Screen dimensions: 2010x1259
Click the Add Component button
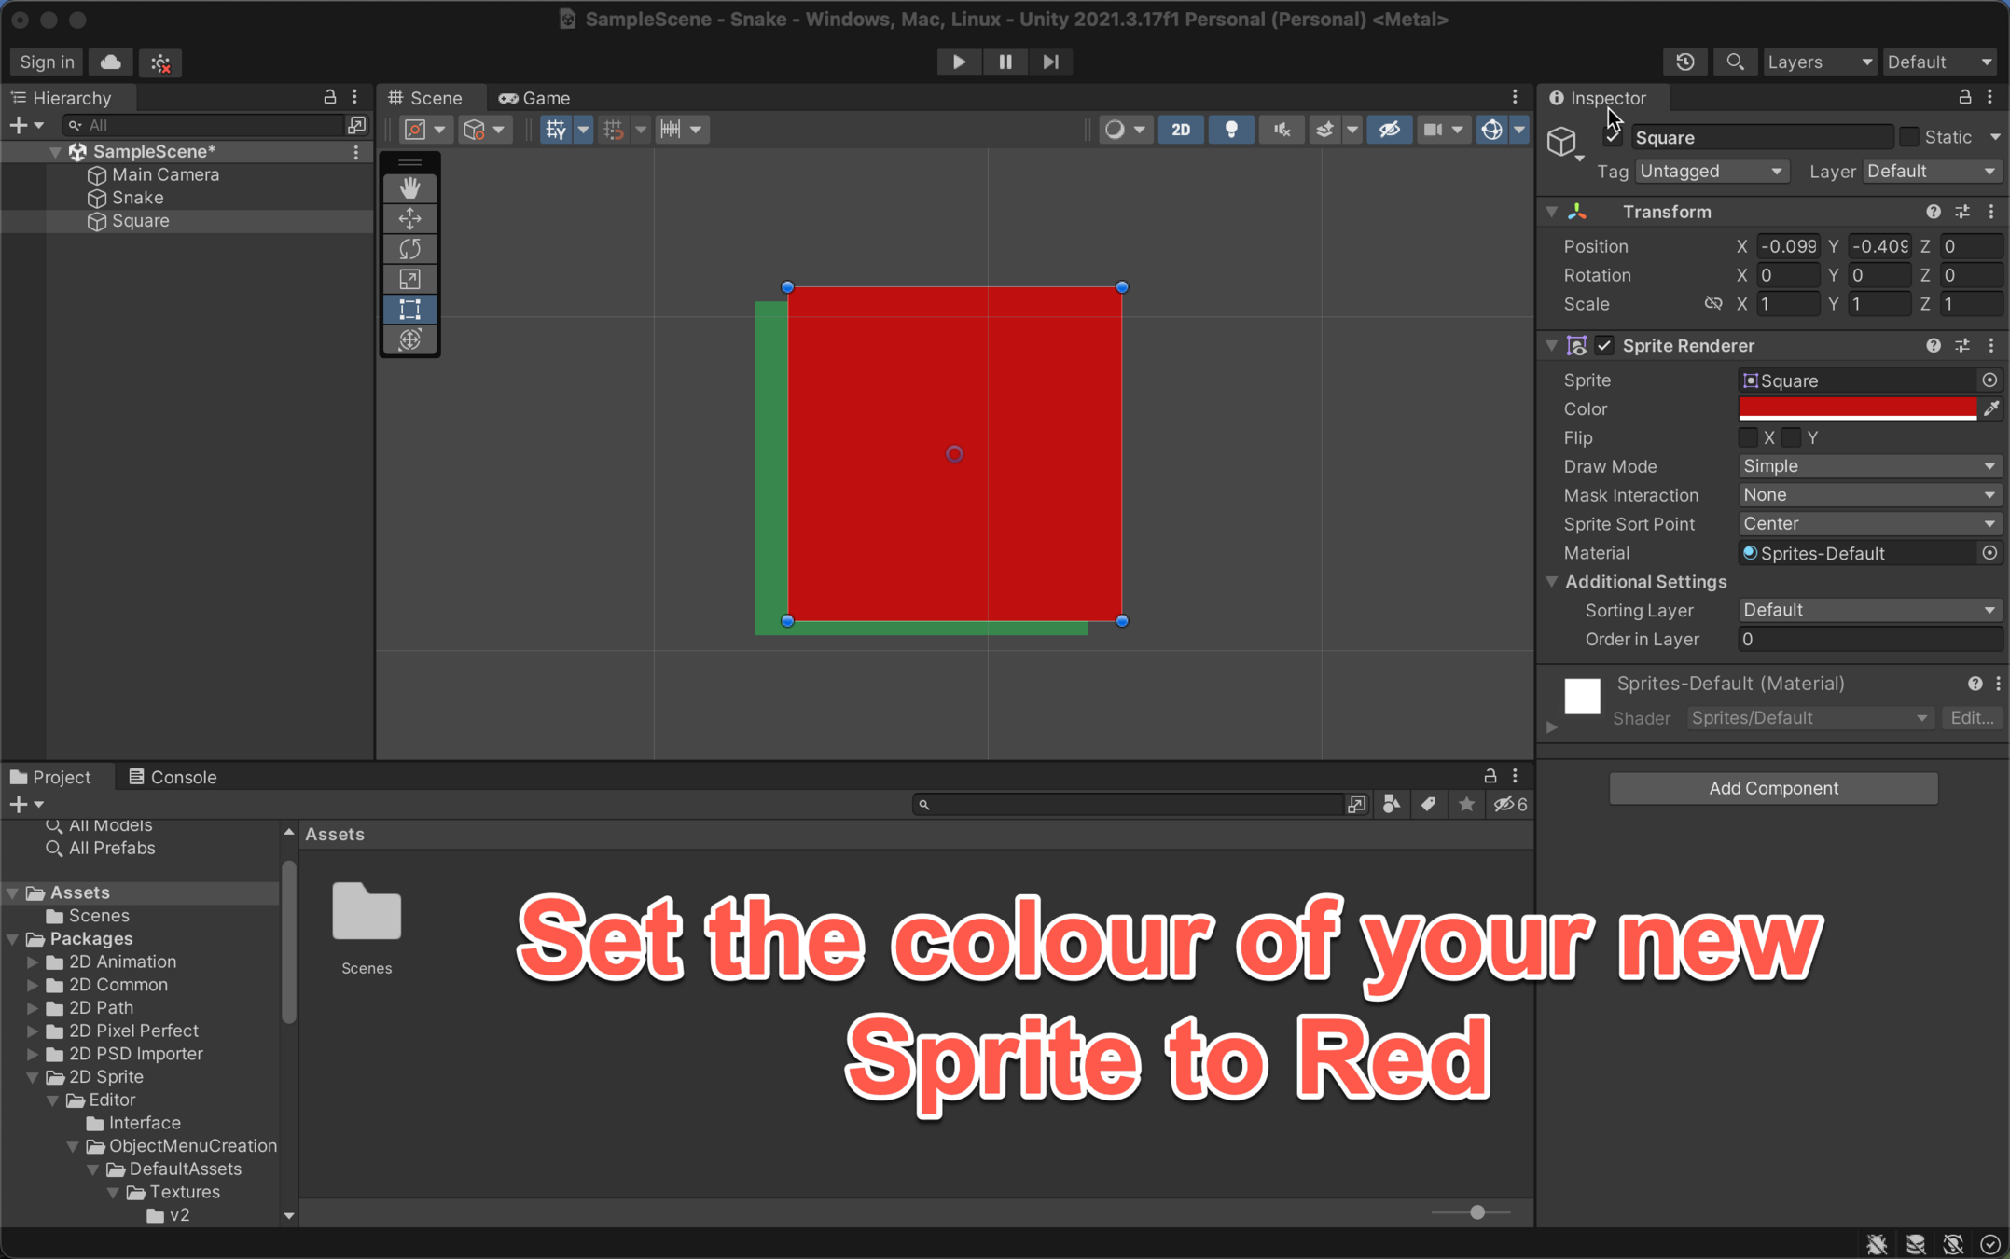pos(1773,788)
